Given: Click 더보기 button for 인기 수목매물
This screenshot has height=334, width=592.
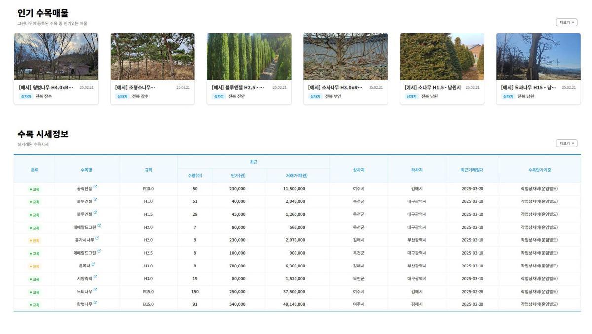Looking at the screenshot, I should (x=566, y=23).
